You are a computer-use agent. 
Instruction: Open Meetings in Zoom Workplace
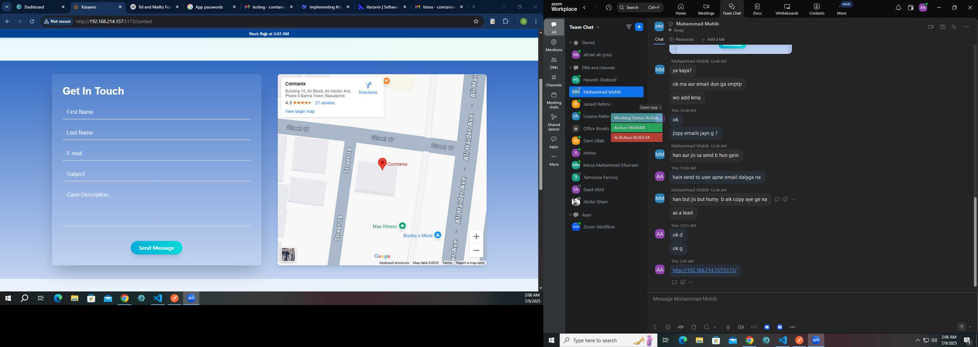[706, 9]
